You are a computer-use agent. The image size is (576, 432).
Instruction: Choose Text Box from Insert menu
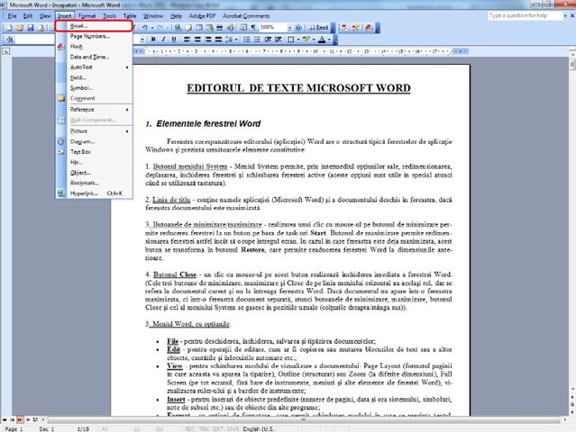(95, 152)
